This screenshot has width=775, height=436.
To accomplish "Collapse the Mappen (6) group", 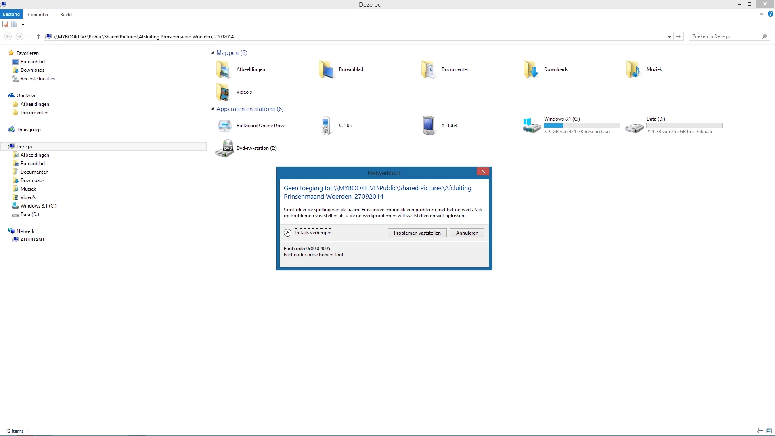I will click(212, 53).
